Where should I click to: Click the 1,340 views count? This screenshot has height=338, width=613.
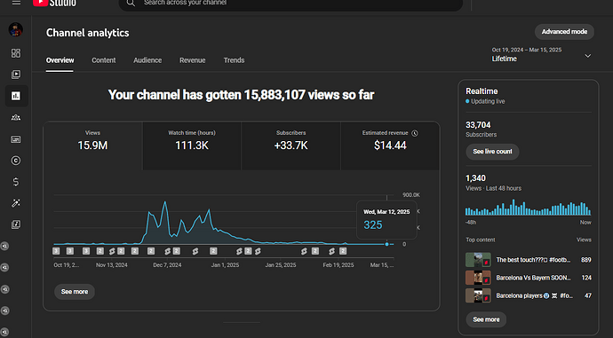[476, 178]
